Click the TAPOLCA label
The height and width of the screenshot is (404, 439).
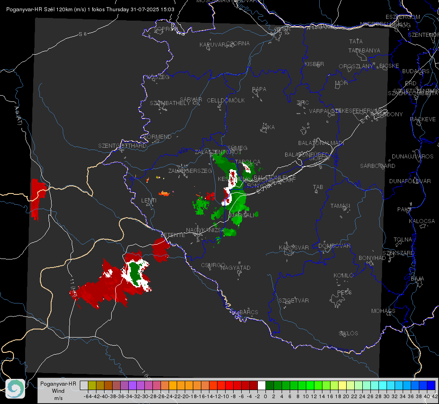(248, 162)
